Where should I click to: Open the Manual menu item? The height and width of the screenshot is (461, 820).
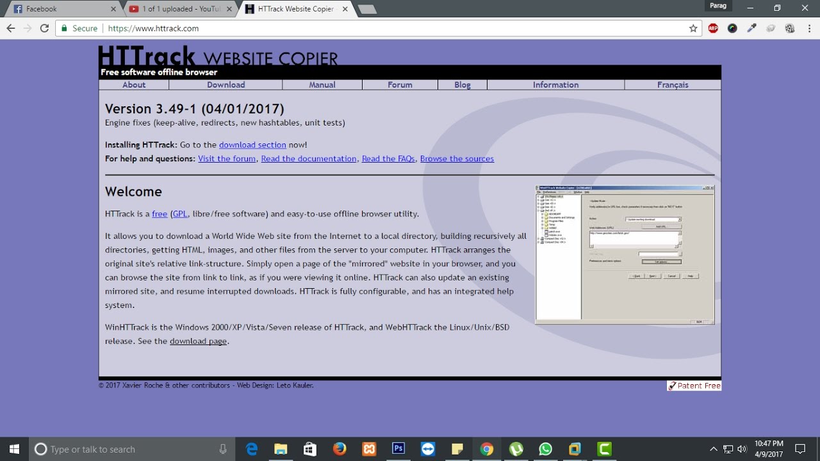click(x=322, y=85)
